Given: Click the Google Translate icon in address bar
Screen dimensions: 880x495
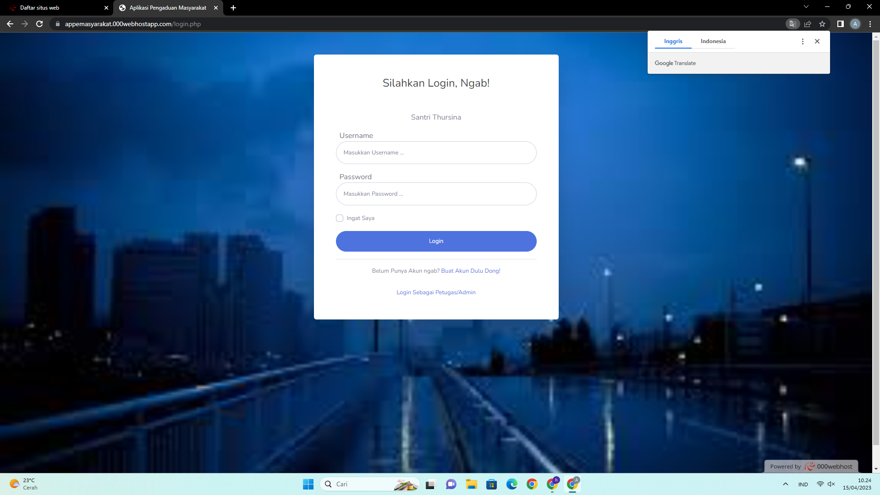Looking at the screenshot, I should [792, 24].
